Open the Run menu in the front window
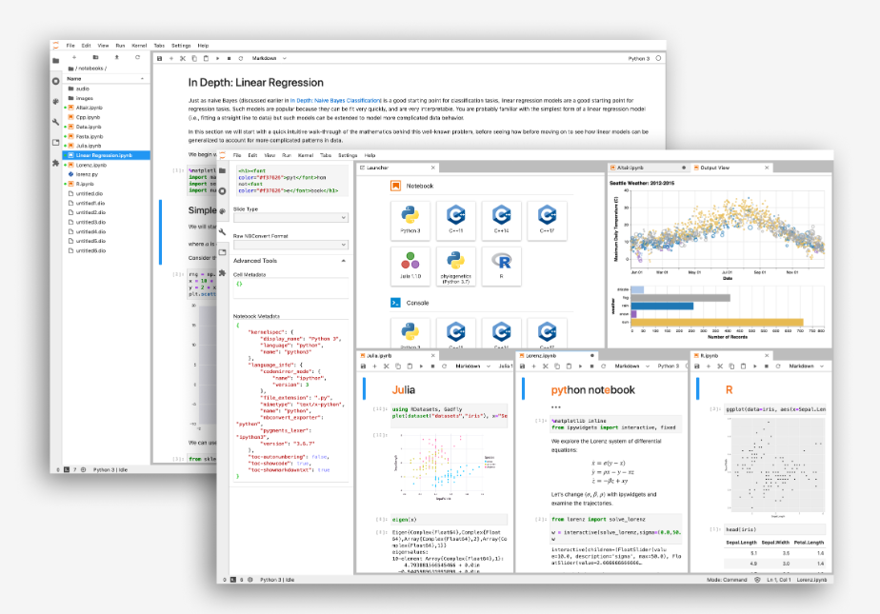 click(287, 155)
